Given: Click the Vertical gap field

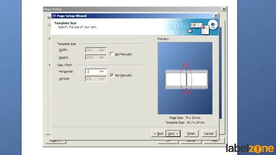Looking at the screenshot, I should click(x=96, y=78).
